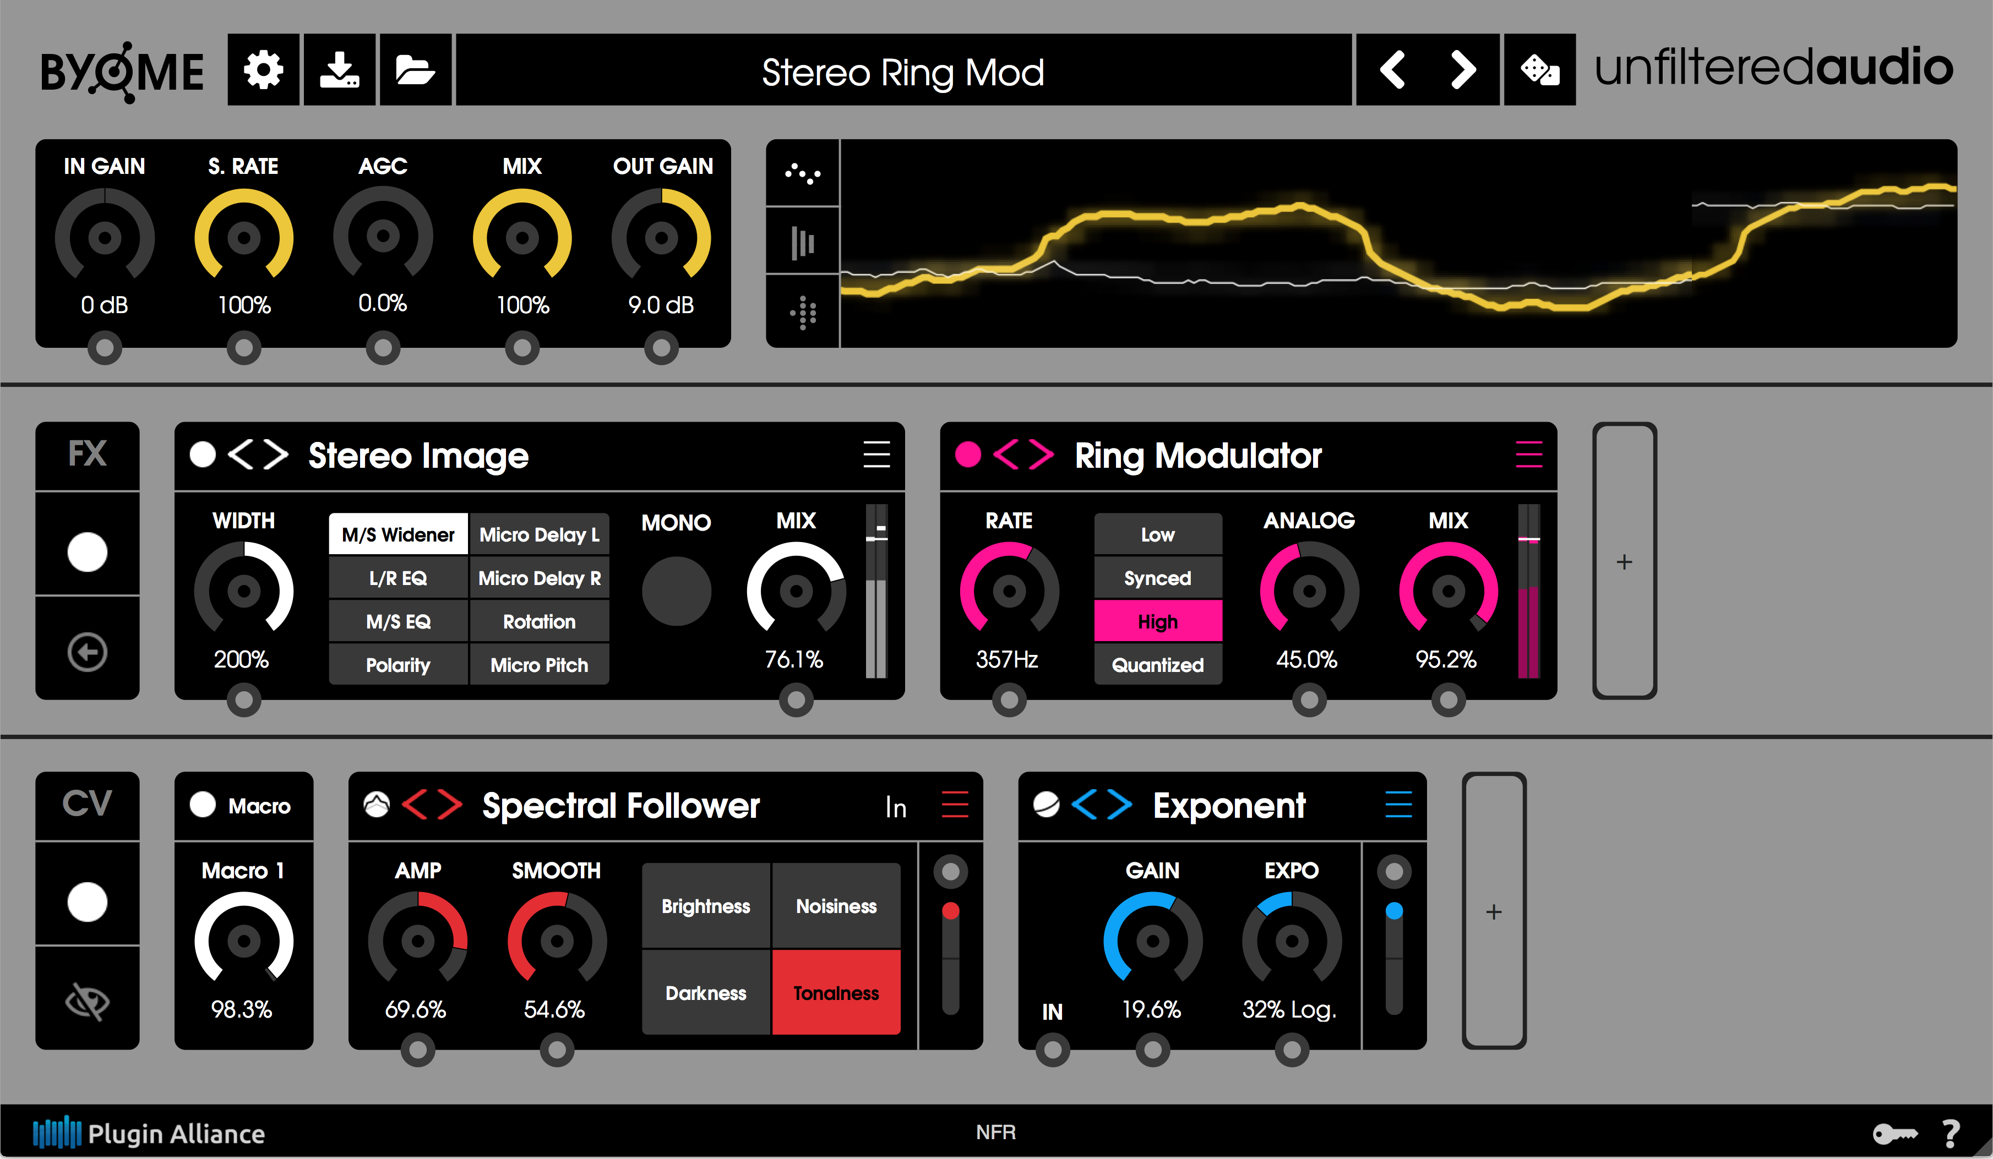The height and width of the screenshot is (1159, 1993).
Task: Choose Noisiness follower type
Action: point(836,906)
